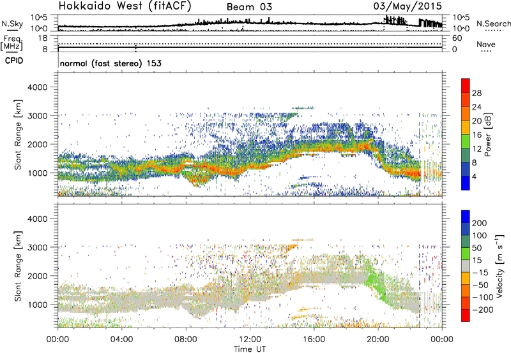Click the 'Hokkaido West (fitACF)' title text
Viewport: 511px width, 353px height.
point(125,6)
